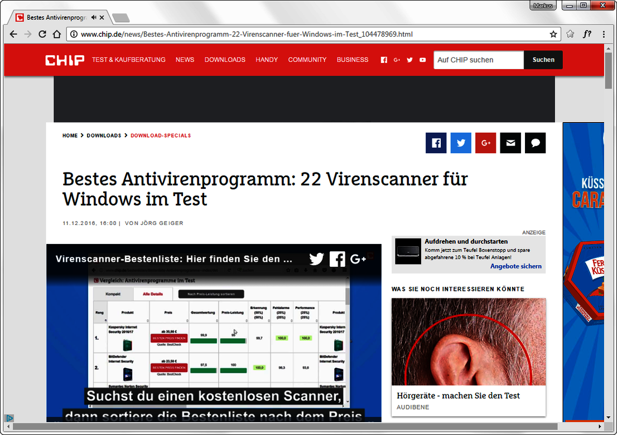The image size is (617, 435).
Task: Share article on Google Plus red button
Action: pyautogui.click(x=485, y=143)
